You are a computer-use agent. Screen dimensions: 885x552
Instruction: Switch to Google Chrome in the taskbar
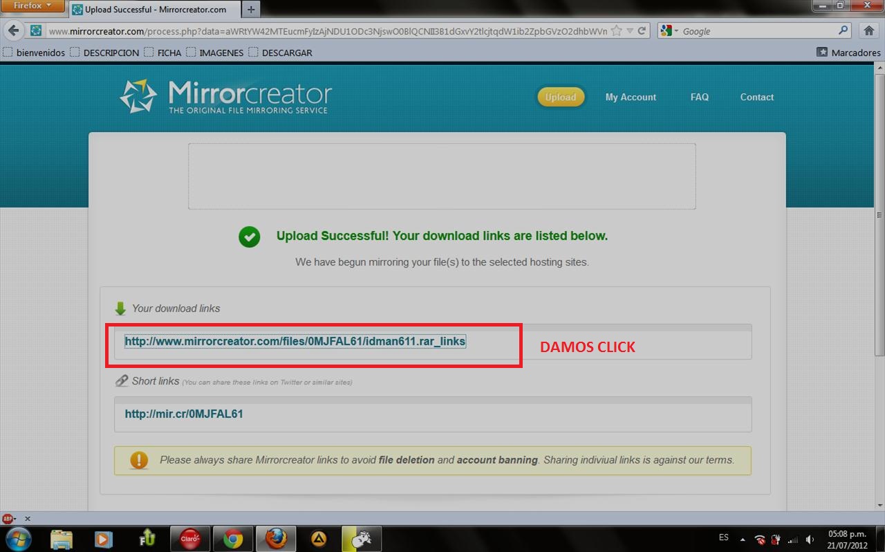pos(233,539)
